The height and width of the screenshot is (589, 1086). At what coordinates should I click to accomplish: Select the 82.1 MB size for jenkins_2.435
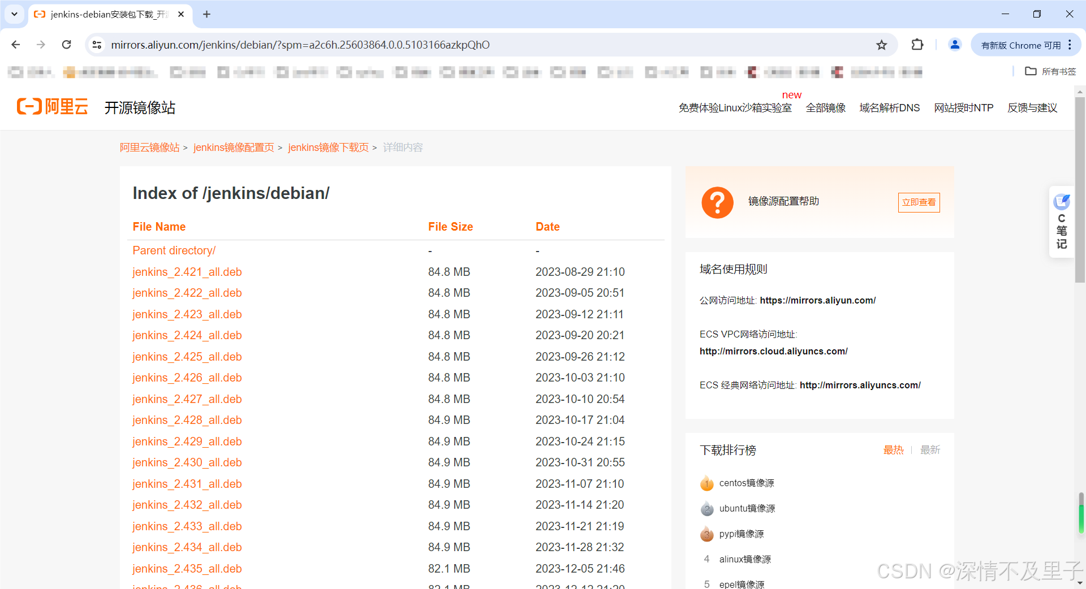(x=449, y=569)
